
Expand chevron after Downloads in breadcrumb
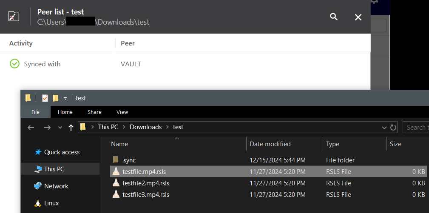[x=167, y=127]
